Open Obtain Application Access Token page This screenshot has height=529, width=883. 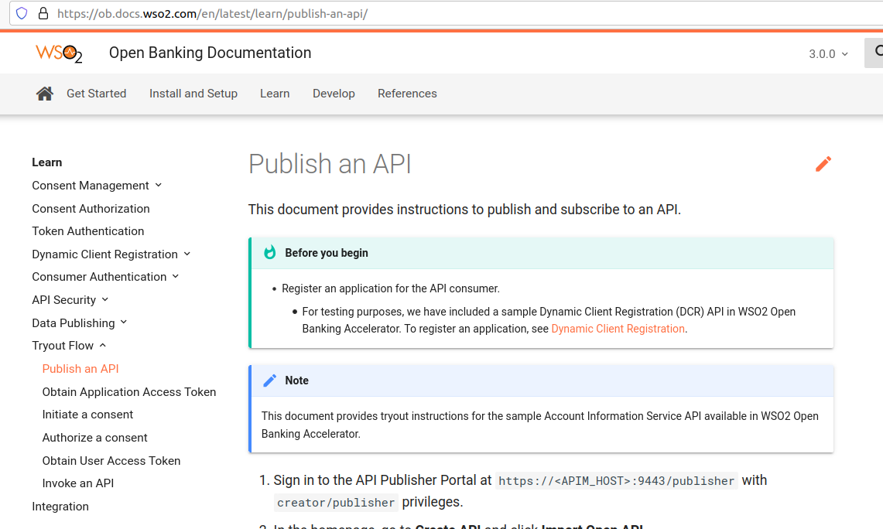(x=129, y=391)
